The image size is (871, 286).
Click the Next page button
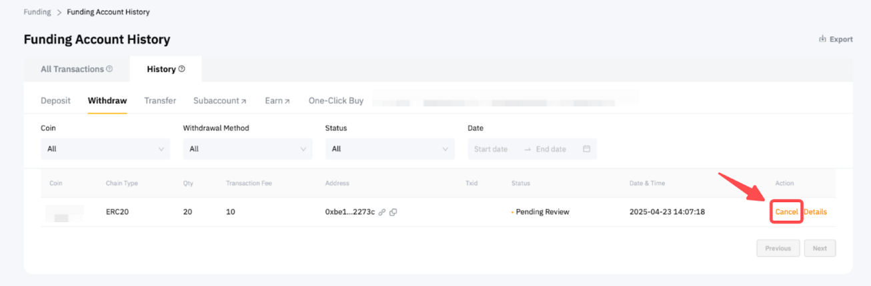click(820, 248)
